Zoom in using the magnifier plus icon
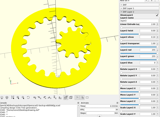This screenshot has height=117, width=160. click(18, 97)
